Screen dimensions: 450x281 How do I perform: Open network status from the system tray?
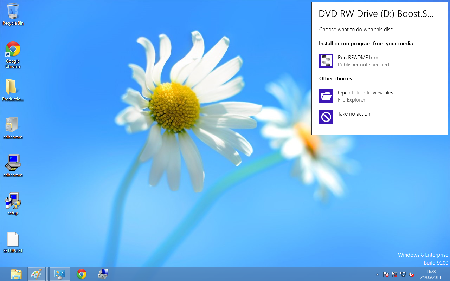pyautogui.click(x=403, y=274)
